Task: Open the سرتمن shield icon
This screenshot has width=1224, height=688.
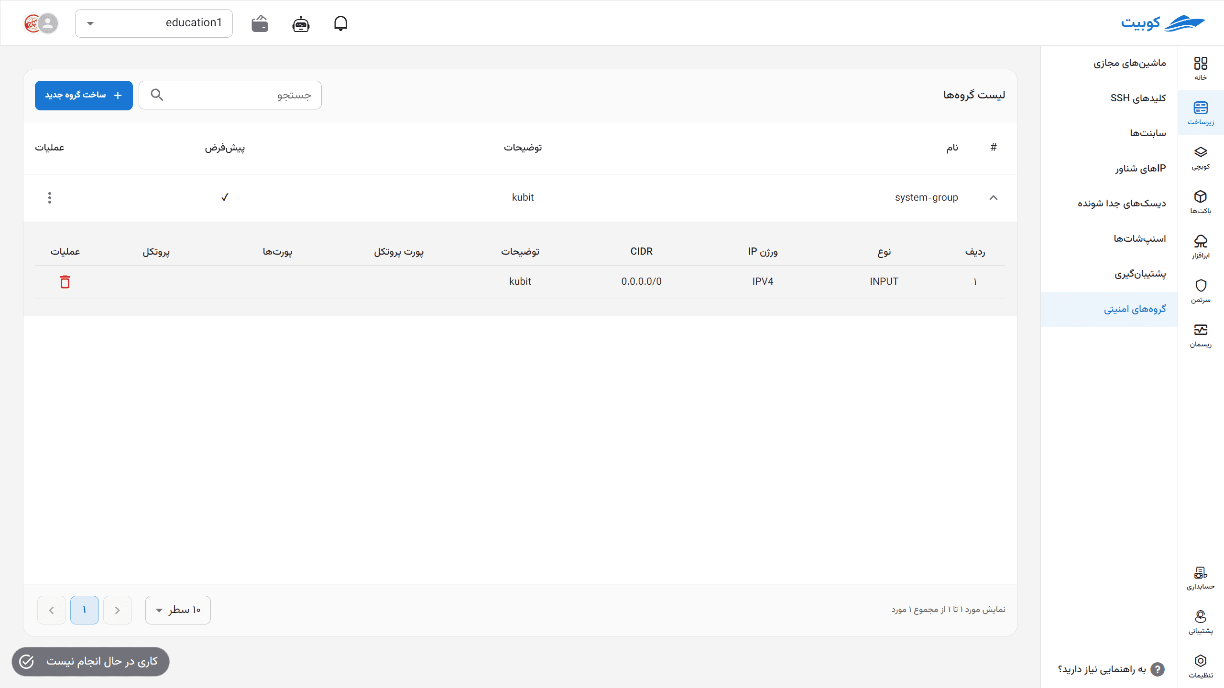Action: pos(1201,290)
